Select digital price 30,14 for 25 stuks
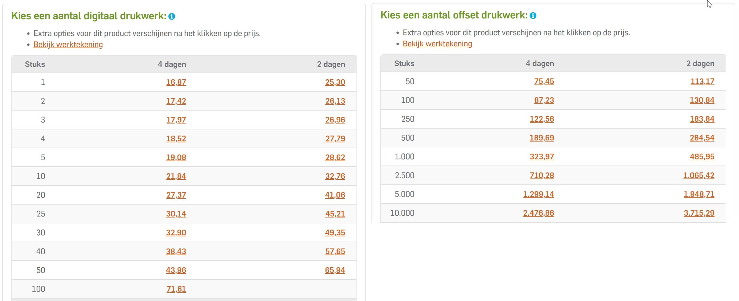 [176, 214]
